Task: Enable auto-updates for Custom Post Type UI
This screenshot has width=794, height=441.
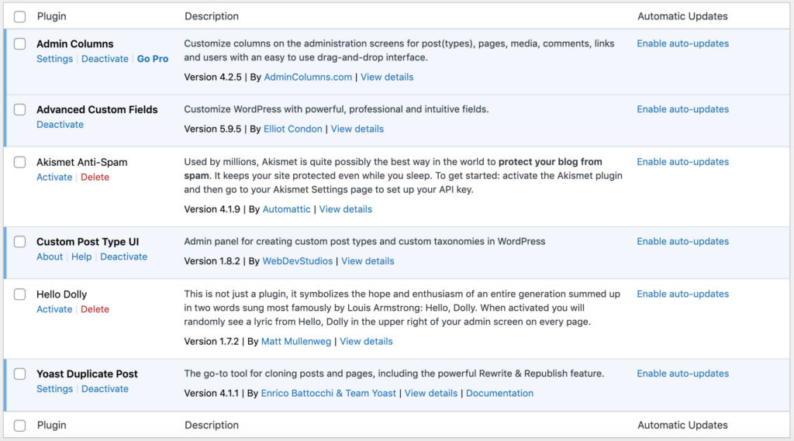Action: (x=682, y=242)
